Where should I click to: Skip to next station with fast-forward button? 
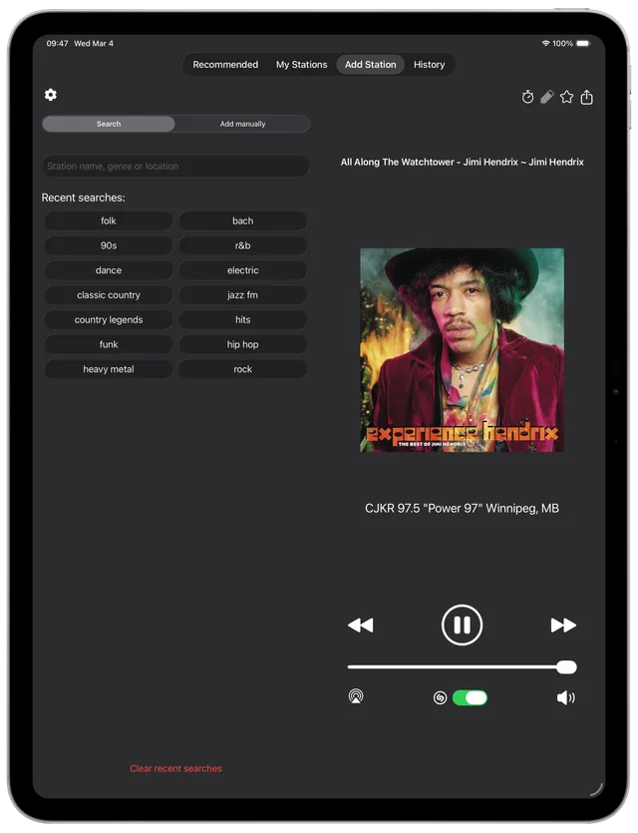pos(563,625)
